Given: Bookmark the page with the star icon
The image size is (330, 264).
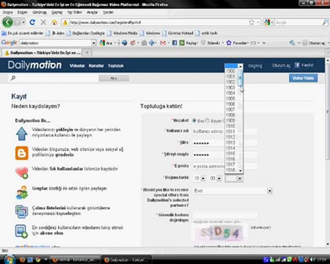Looking at the screenshot, I should click(251, 22).
